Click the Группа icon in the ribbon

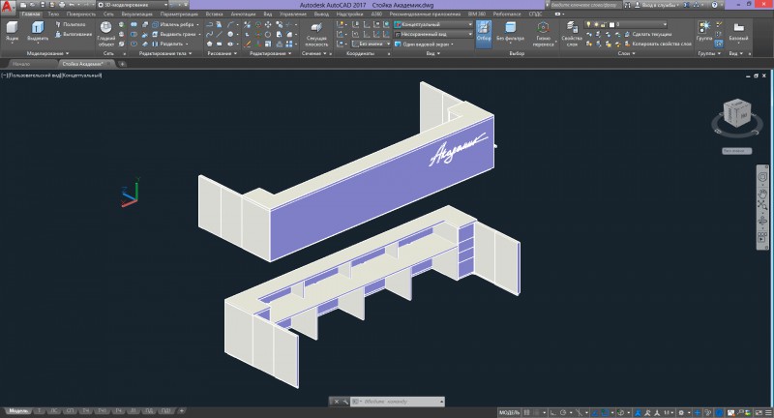coord(704,31)
